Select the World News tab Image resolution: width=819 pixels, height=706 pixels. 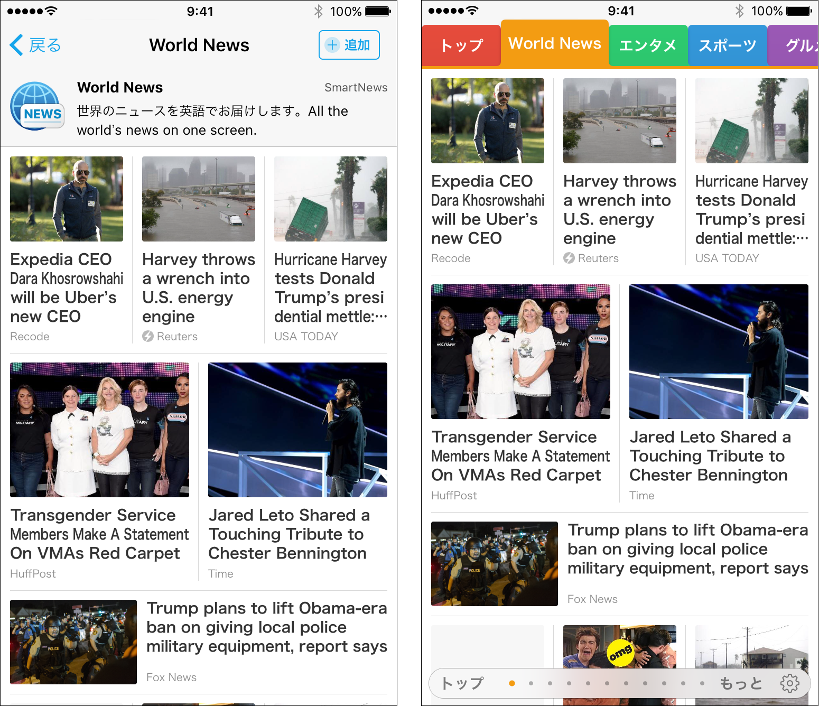click(x=555, y=43)
